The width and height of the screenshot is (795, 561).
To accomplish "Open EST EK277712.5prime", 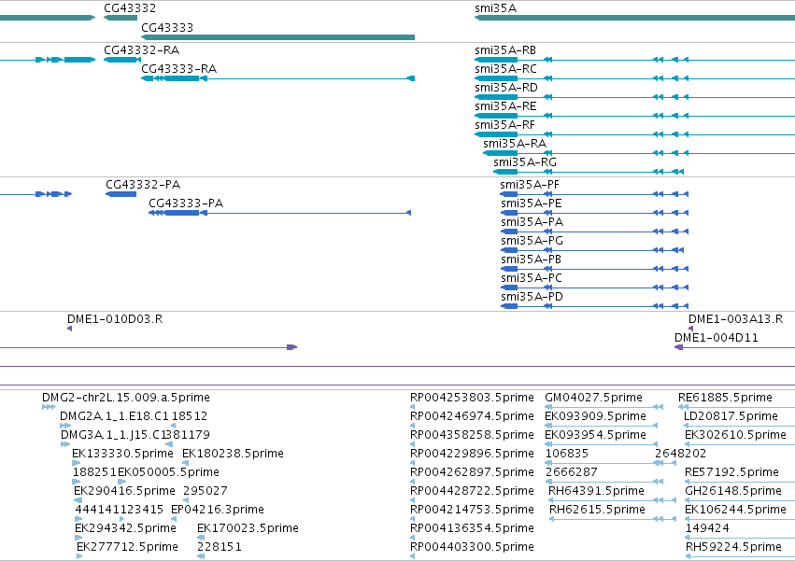I will point(127,547).
